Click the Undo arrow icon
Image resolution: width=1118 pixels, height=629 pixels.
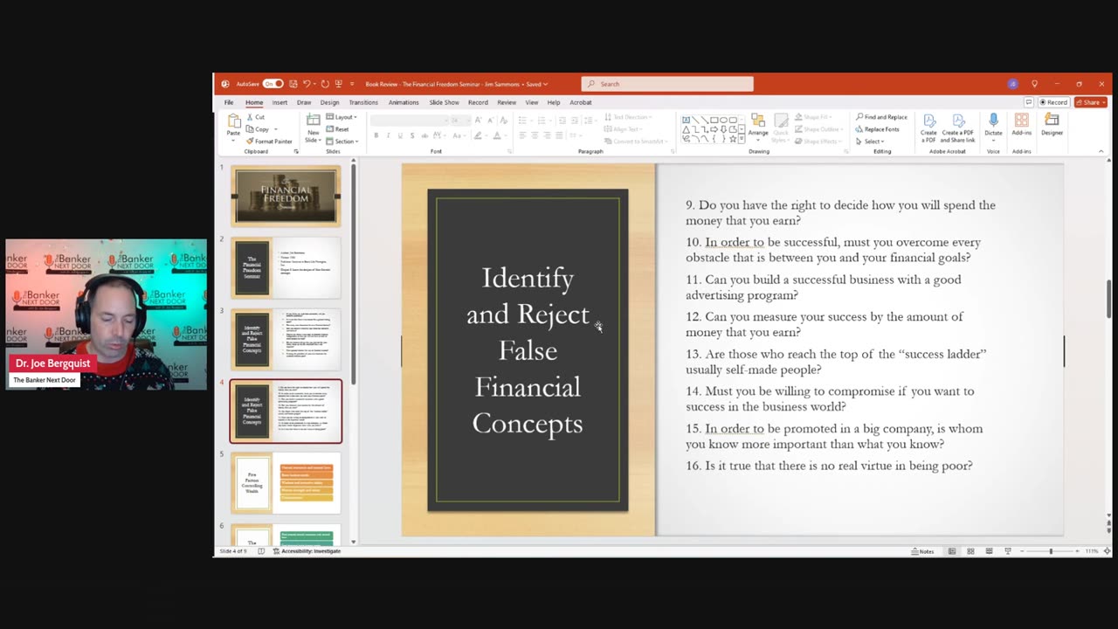306,84
